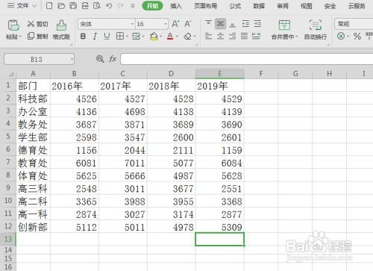Open the 常规 number format dropdown
Viewport: 373px width, 271px height.
pyautogui.click(x=354, y=24)
